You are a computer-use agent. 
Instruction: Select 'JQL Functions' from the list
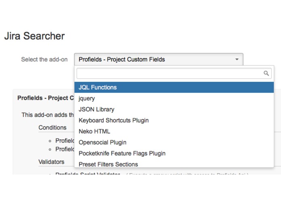click(174, 87)
